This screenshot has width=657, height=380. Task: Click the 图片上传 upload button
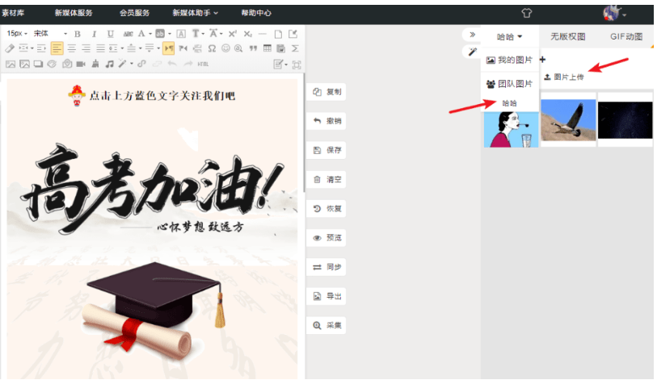(563, 77)
